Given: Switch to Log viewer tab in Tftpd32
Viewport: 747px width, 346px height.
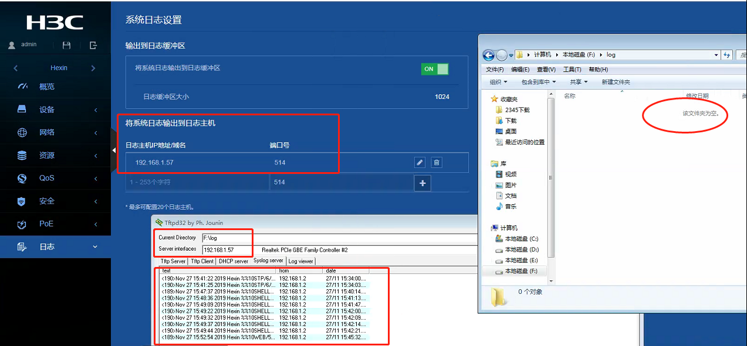Looking at the screenshot, I should tap(300, 261).
